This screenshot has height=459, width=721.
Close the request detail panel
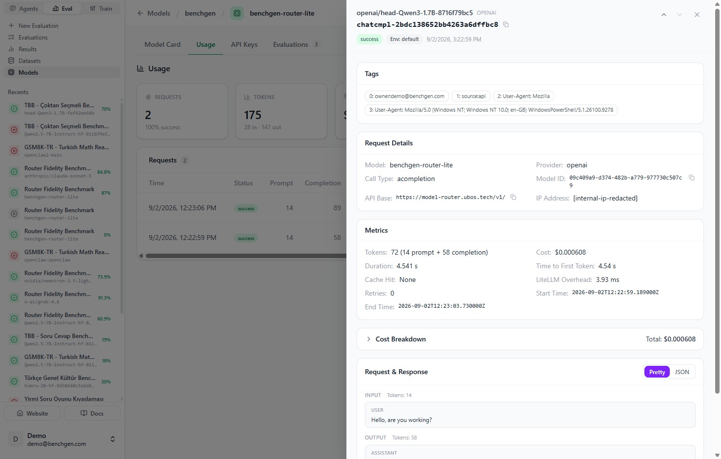click(697, 15)
